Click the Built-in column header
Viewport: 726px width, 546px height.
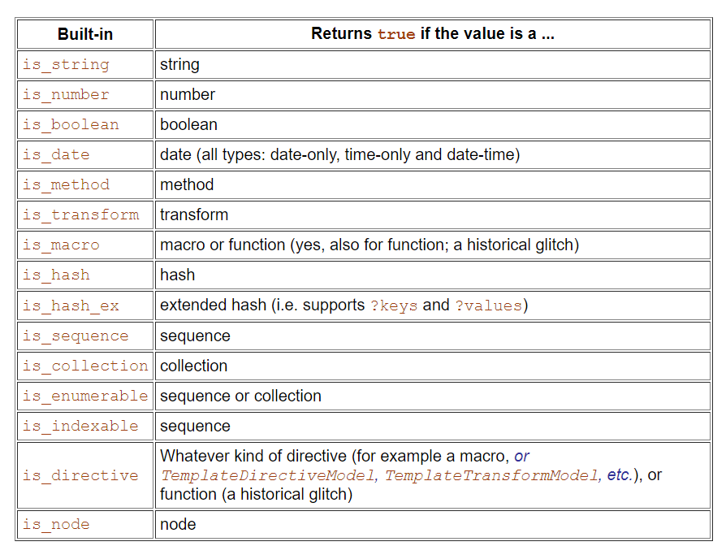pos(85,34)
